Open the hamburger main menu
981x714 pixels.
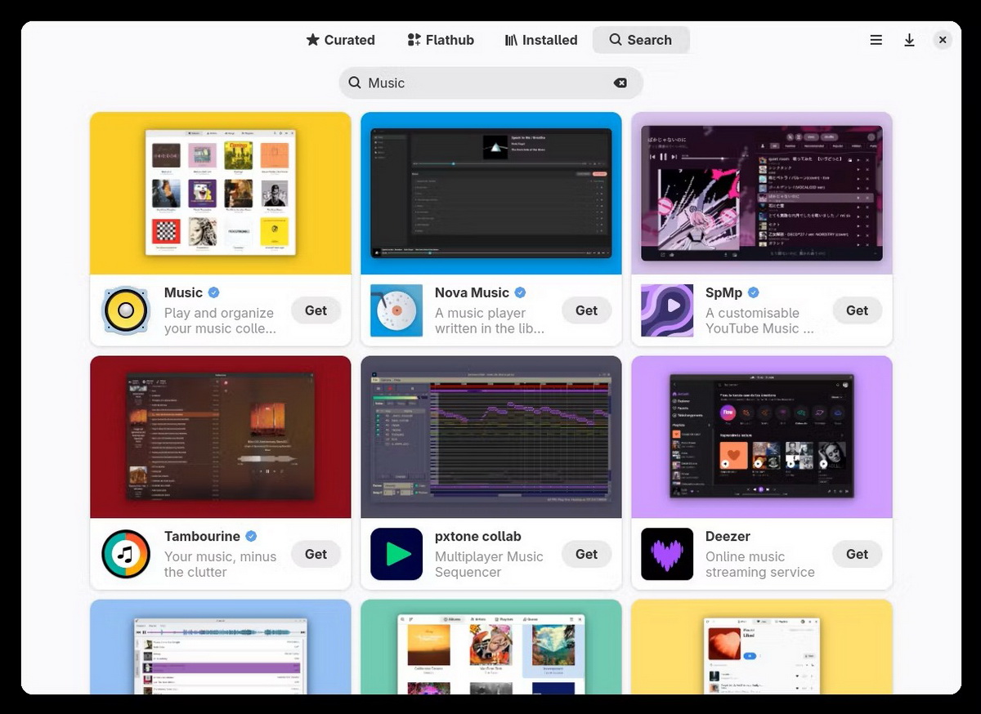pyautogui.click(x=876, y=40)
